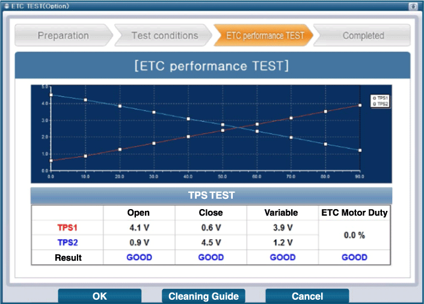Switch to the Test conditions step
This screenshot has height=304, width=424.
tap(164, 35)
